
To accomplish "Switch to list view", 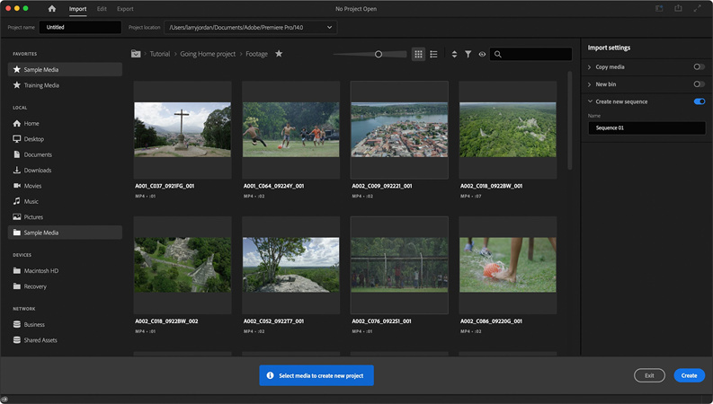I will pos(433,54).
